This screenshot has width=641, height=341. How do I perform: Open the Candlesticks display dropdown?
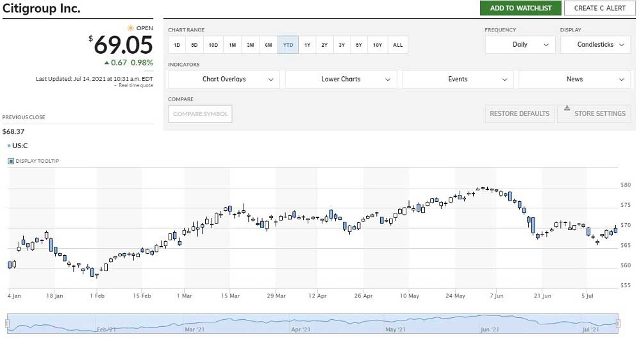tap(595, 45)
